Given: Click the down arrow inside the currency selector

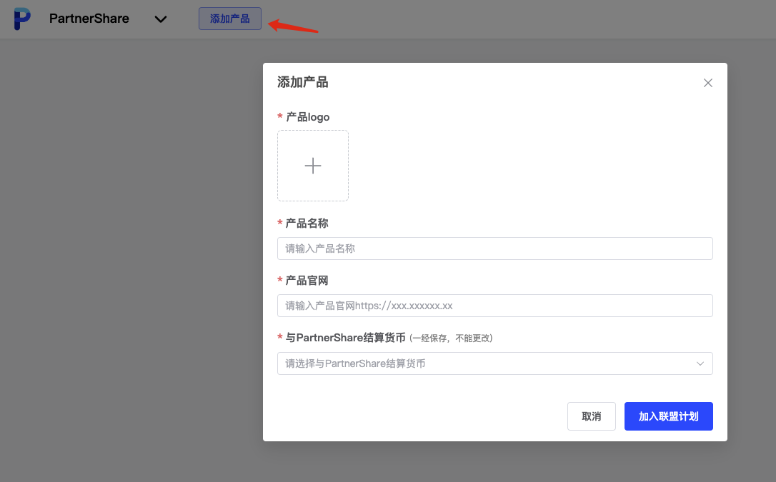Looking at the screenshot, I should click(700, 363).
